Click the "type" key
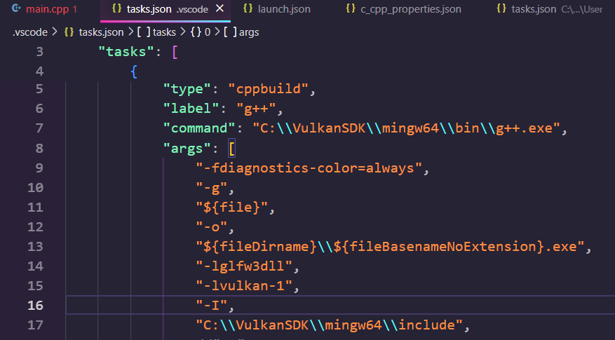The image size is (615, 340). click(187, 88)
